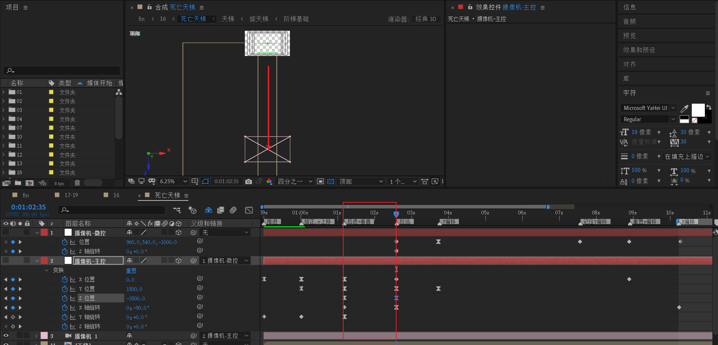Enable frame blending icon in timeline
This screenshot has height=345, width=718.
tap(221, 210)
